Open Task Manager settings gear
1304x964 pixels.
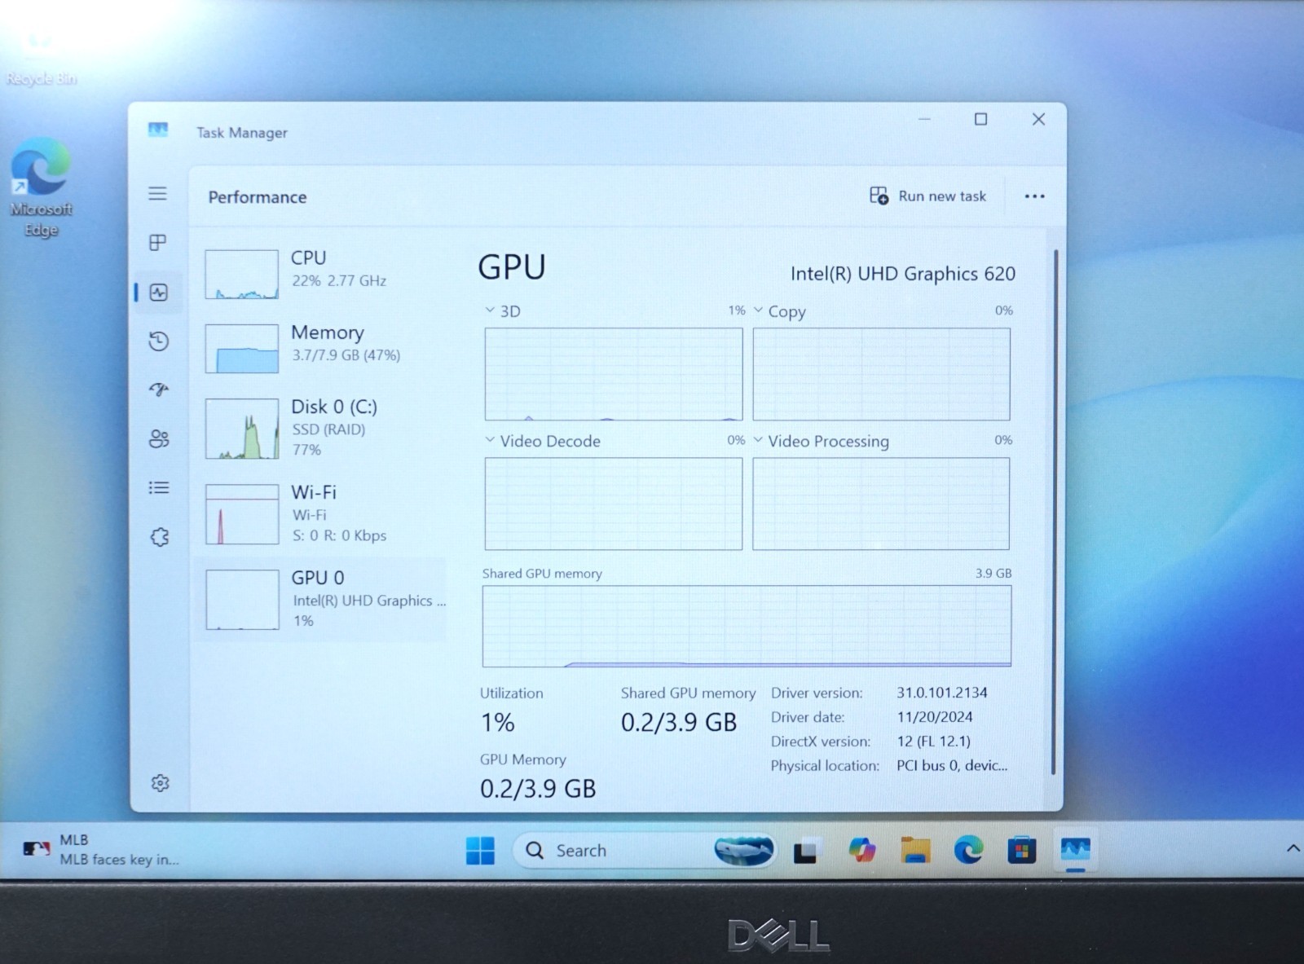point(160,783)
